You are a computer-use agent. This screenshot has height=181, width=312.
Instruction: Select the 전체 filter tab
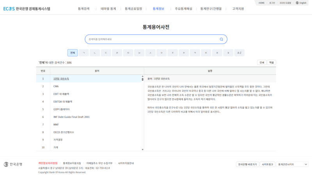(73, 53)
